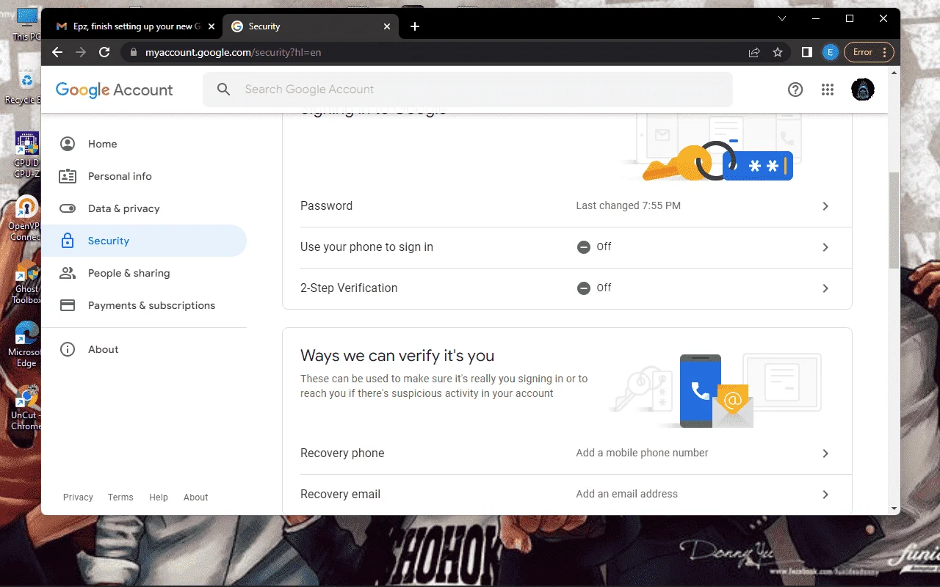Open the Google apps grid icon
Image resolution: width=940 pixels, height=587 pixels.
pos(828,90)
